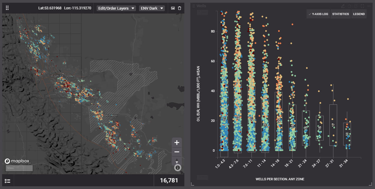Open the Wells panel more options menu
This screenshot has height=189, width=375.
369,6
